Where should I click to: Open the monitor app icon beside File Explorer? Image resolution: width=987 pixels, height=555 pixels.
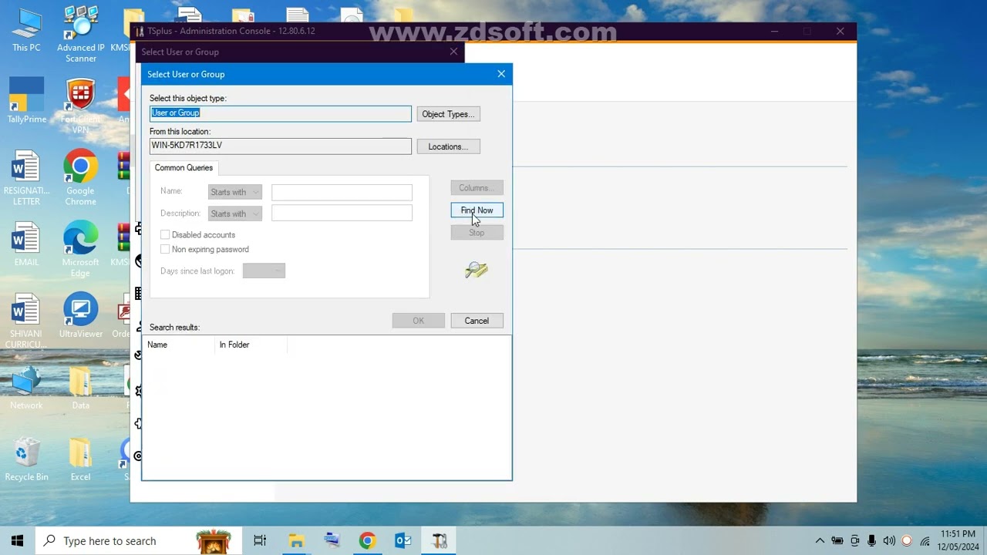[332, 540]
